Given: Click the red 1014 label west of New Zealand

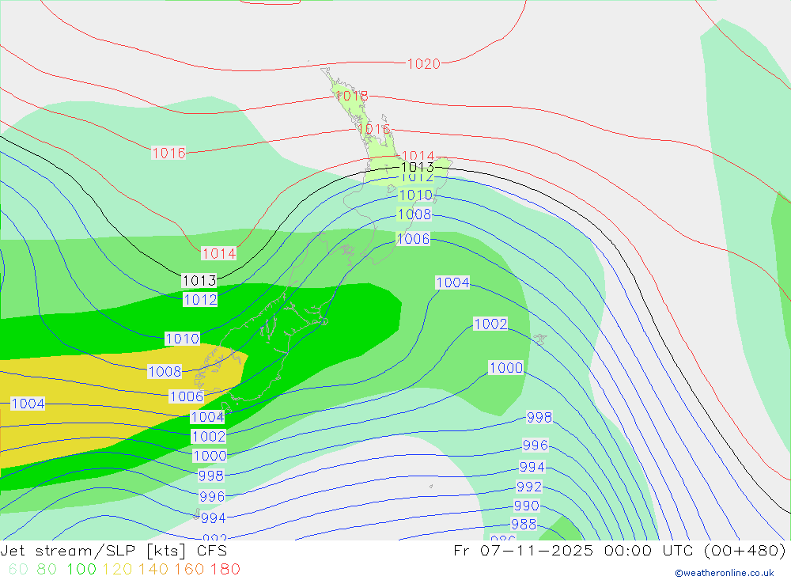Looking at the screenshot, I should coord(218,253).
